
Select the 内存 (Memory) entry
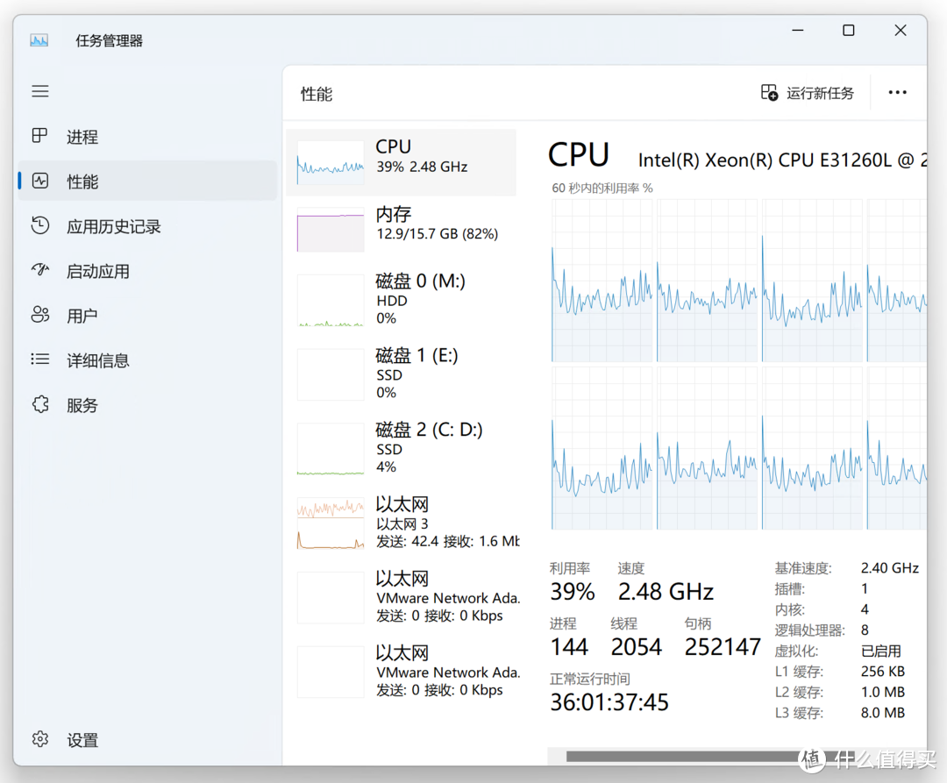point(402,230)
